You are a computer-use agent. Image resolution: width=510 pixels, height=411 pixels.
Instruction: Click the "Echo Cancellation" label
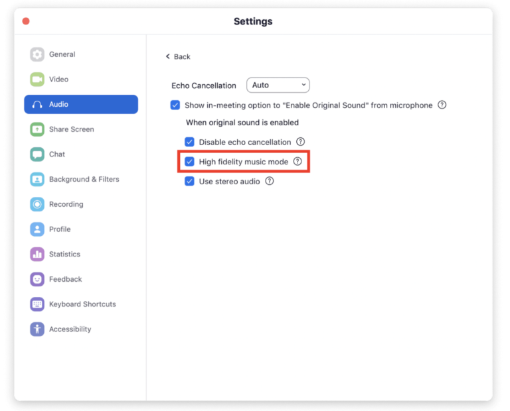point(204,86)
